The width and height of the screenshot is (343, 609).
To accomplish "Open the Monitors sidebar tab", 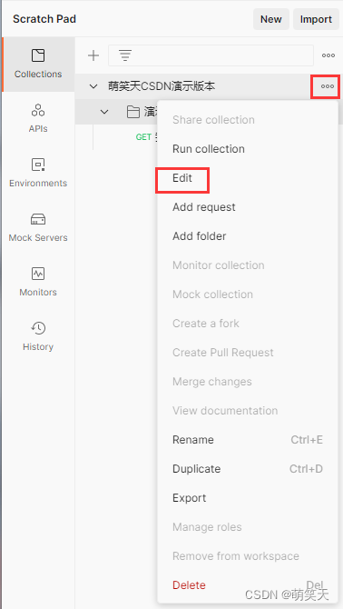I will pyautogui.click(x=38, y=283).
